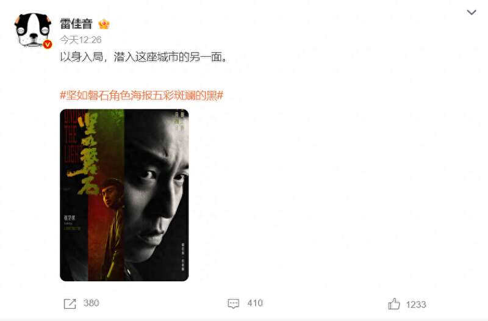Open the post options chevron menu
Image resolution: width=488 pixels, height=321 pixels.
(472, 12)
